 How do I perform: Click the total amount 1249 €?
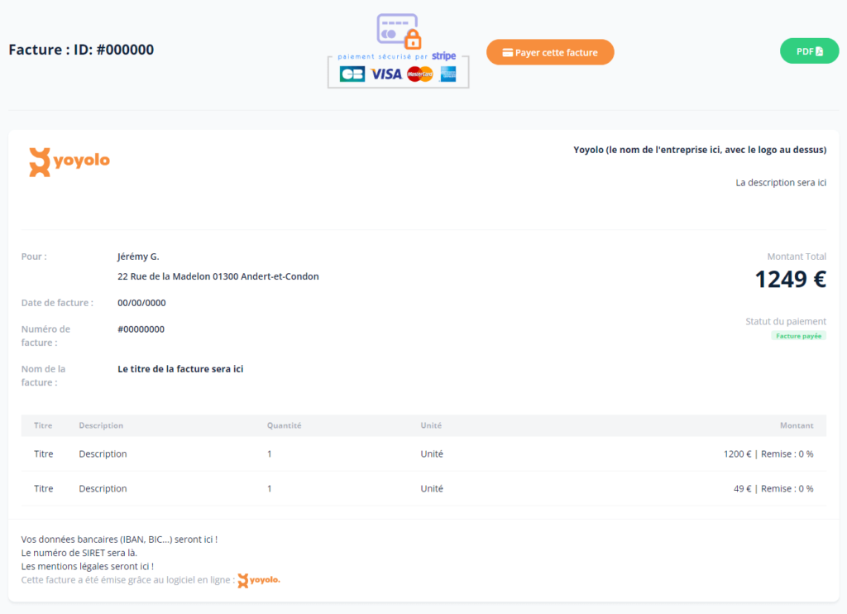point(790,280)
